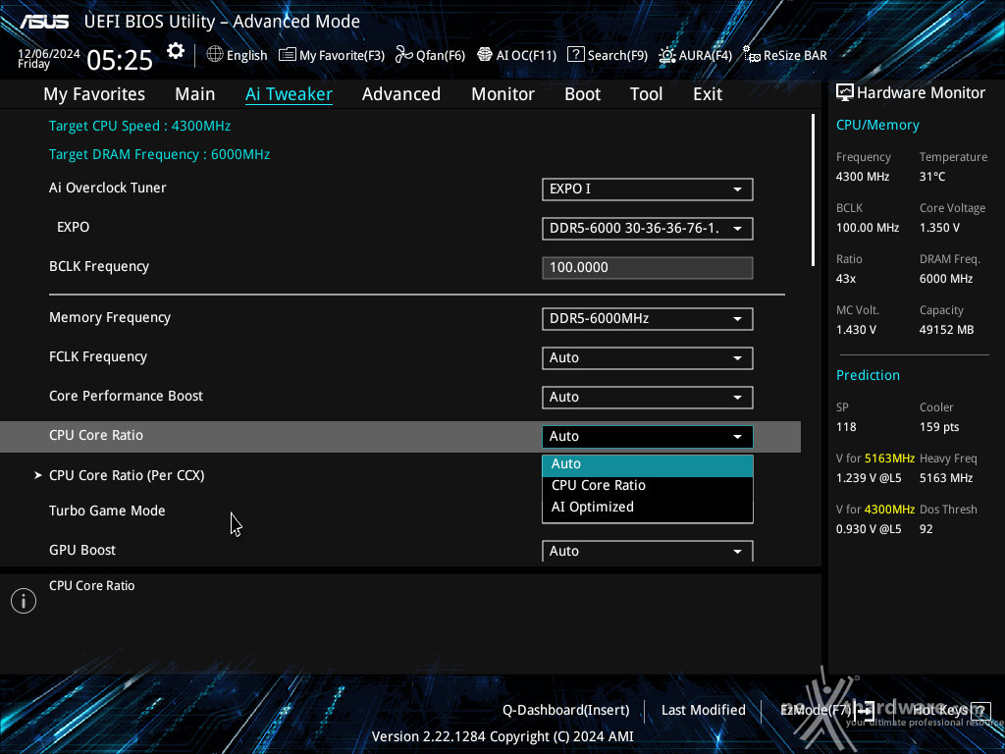Select AI Optimized option
Image resolution: width=1005 pixels, height=754 pixels.
[648, 508]
